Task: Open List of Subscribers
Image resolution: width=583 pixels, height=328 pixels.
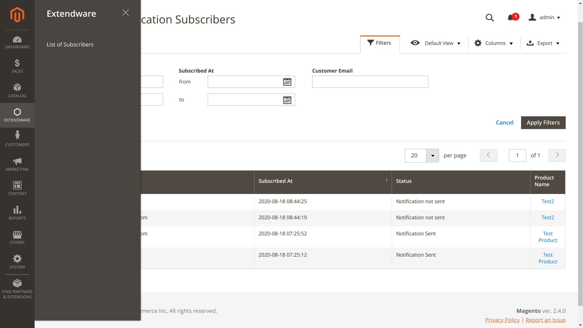Action: click(70, 44)
